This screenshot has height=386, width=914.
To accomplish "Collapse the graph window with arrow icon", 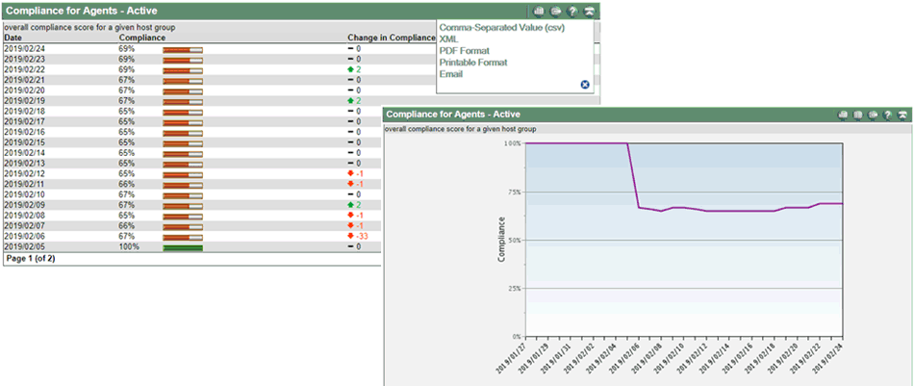I will tap(902, 115).
